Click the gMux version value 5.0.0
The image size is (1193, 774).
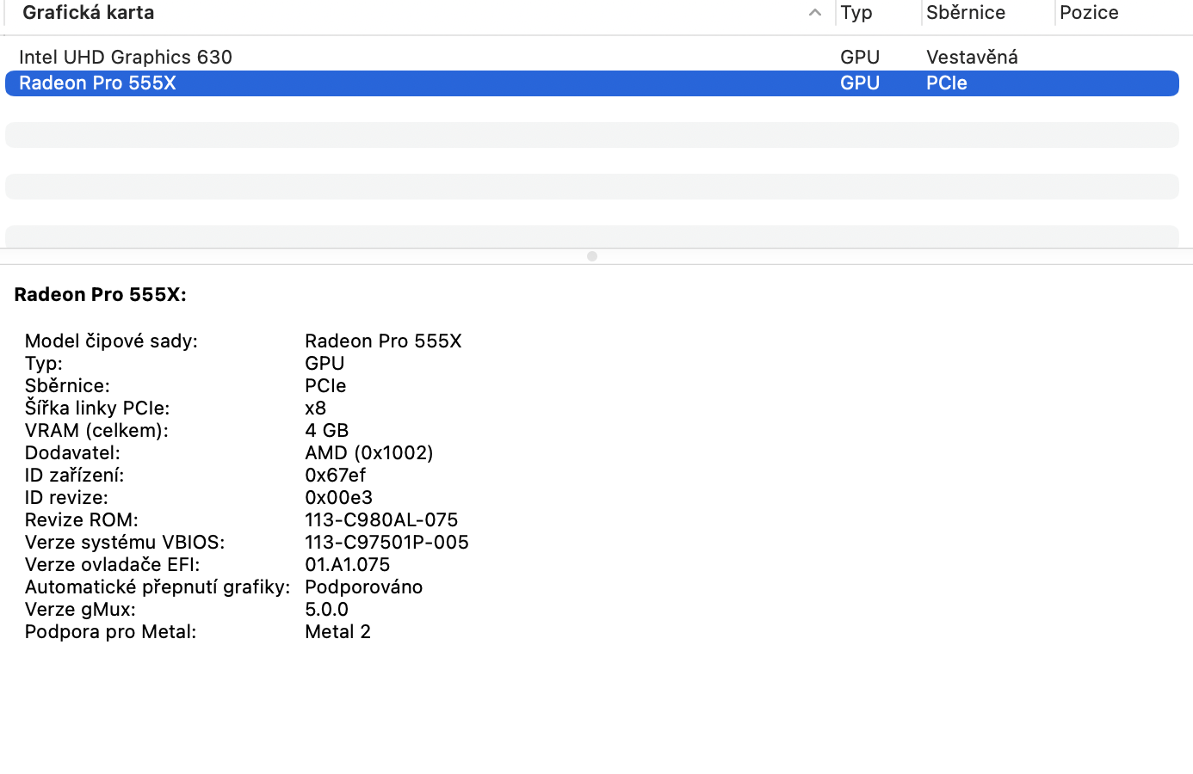click(x=327, y=610)
